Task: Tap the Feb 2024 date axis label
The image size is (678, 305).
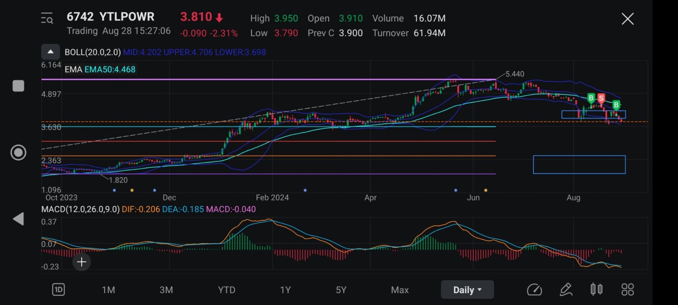Action: 272,197
